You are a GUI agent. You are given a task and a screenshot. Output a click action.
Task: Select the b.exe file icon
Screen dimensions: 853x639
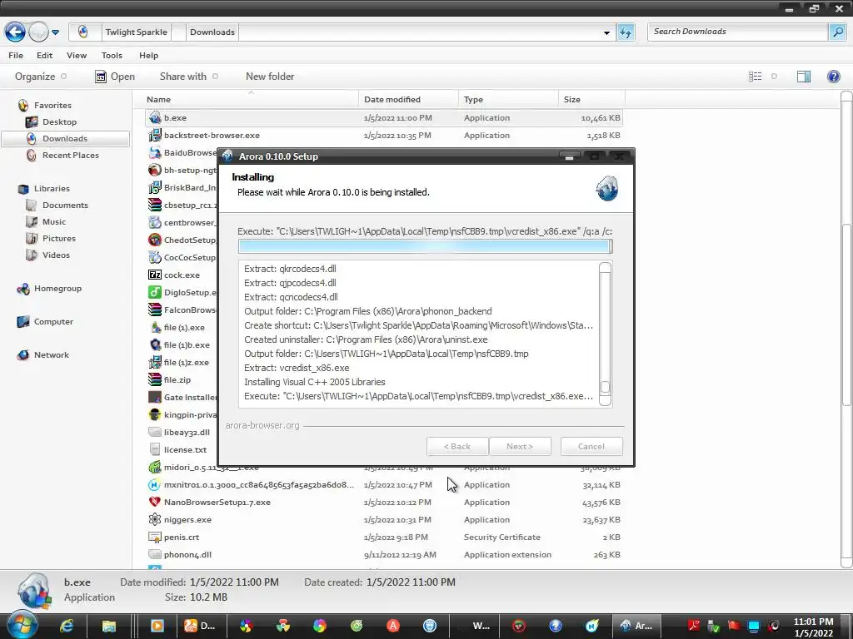click(155, 118)
